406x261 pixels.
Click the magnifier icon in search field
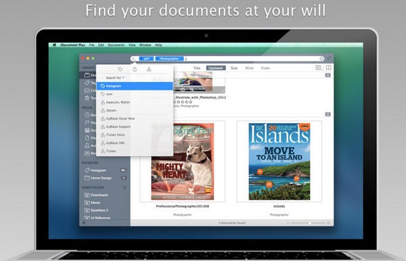pos(133,59)
